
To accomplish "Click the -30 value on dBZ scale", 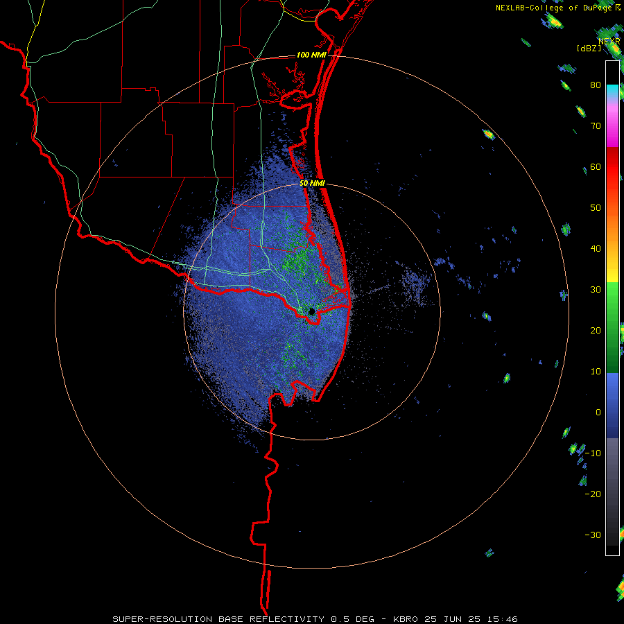I will click(x=593, y=535).
